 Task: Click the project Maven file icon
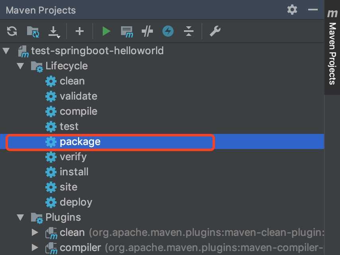click(23, 51)
